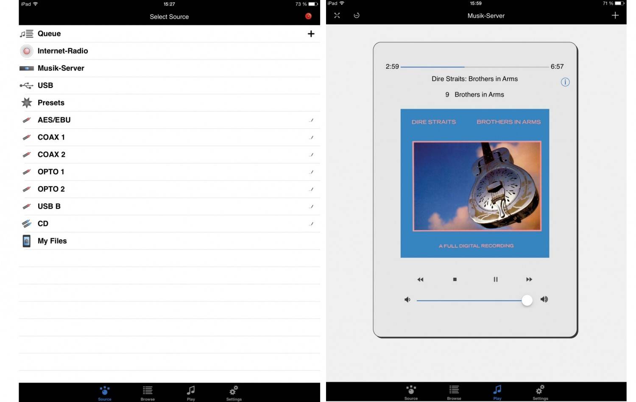Tap the low volume speaker icon
This screenshot has width=636, height=402.
(407, 300)
